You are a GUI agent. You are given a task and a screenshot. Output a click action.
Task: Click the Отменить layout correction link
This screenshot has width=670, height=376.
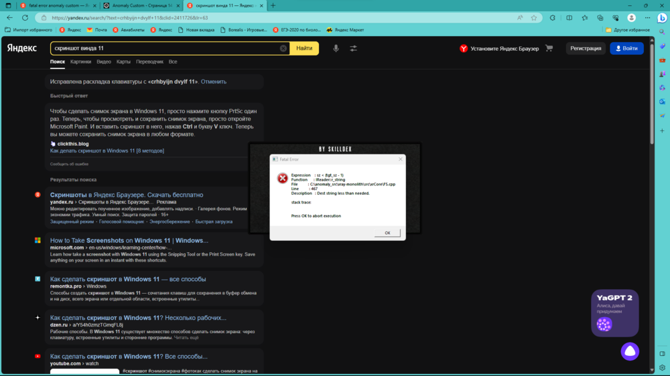(x=214, y=82)
